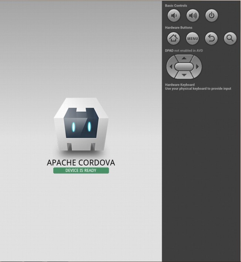
Task: Click the volume down button
Action: coord(174,16)
